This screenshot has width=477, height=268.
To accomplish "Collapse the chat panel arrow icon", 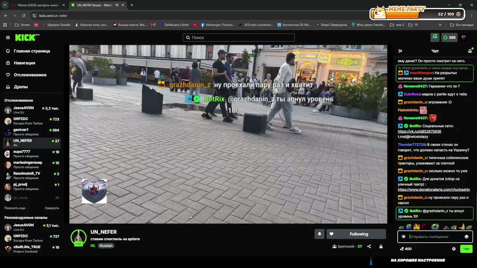I will (x=400, y=51).
